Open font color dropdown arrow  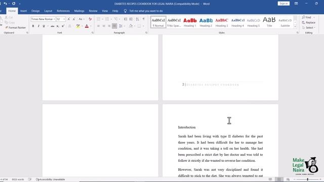click(91, 26)
